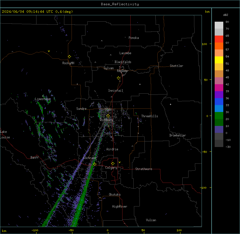Screen dimensions: 240x234
Task: Click the Innisfail city label
Action: tap(116, 91)
